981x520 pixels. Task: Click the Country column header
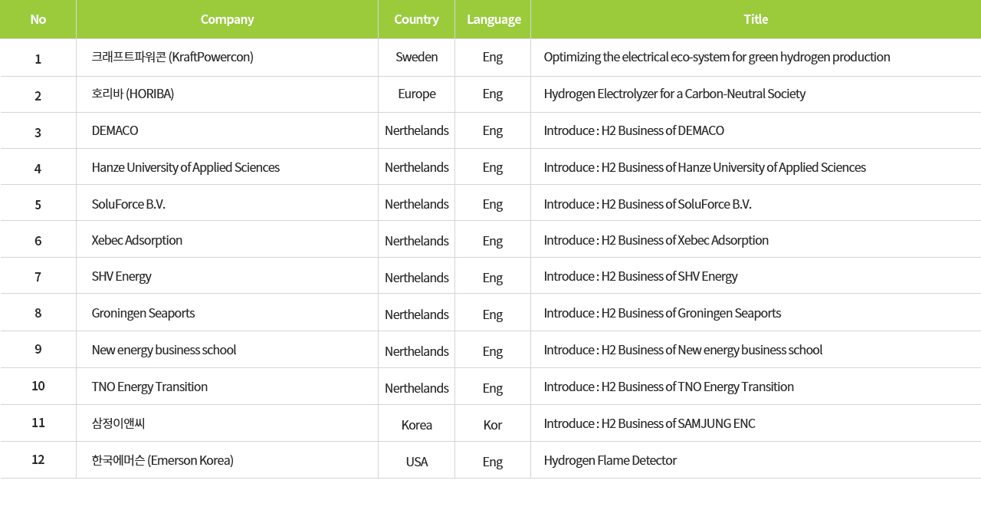pos(416,19)
